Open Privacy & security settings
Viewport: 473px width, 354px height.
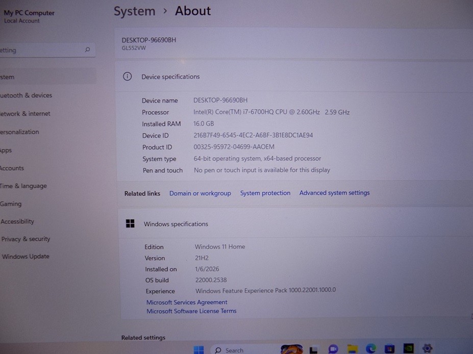click(26, 239)
